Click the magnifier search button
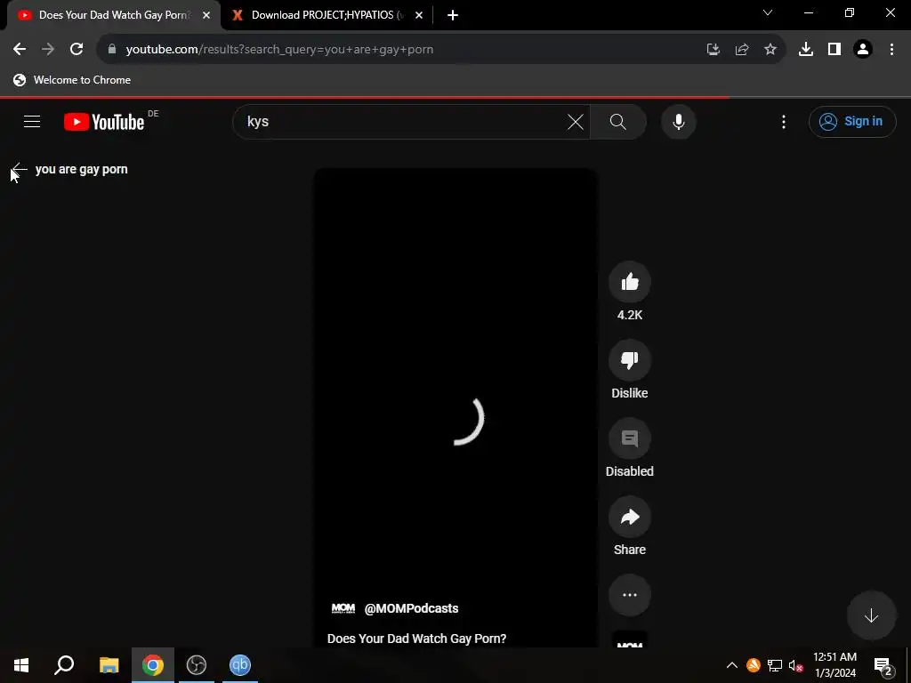Viewport: 911px width, 683px height. point(618,122)
